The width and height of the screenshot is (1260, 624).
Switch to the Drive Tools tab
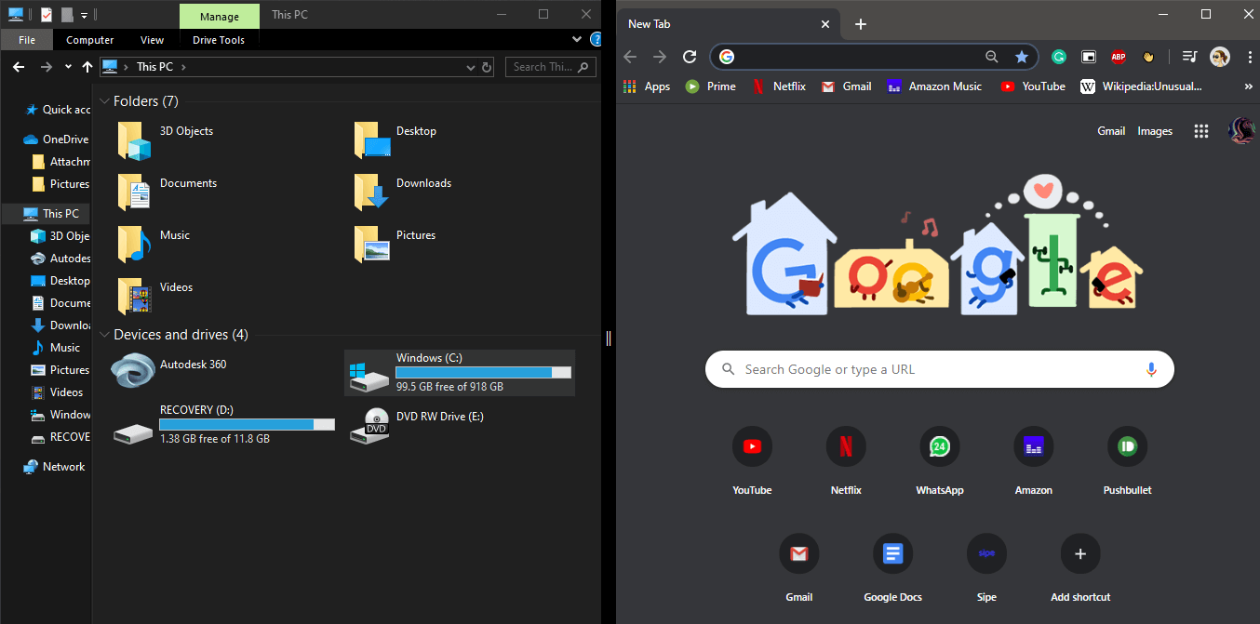pyautogui.click(x=219, y=40)
